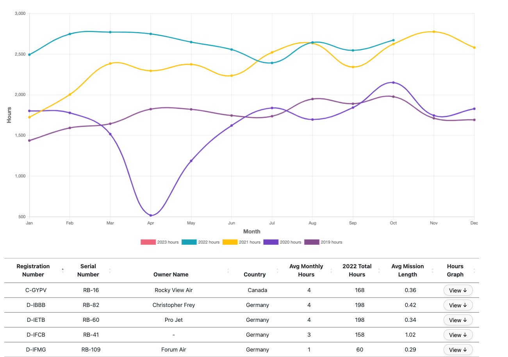Sort table using Registration Number sort arrows

pos(62,270)
